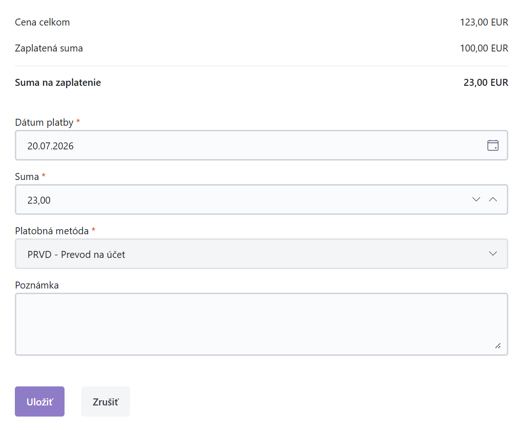Click into the Suma amount field
Screen dimensions: 531x430
click(261, 199)
